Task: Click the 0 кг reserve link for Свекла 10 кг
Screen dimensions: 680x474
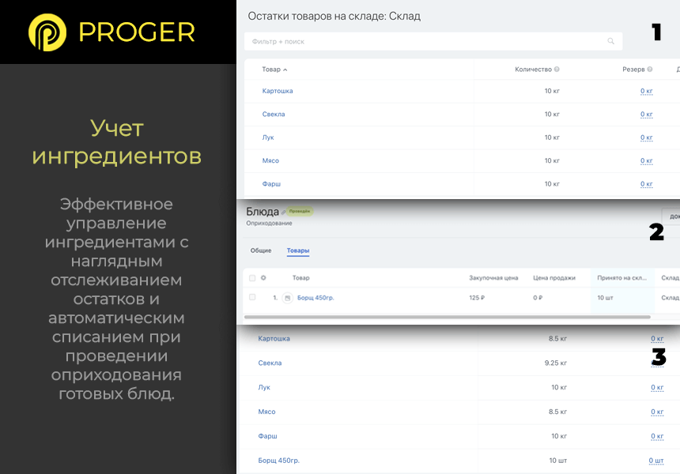Action: (647, 115)
